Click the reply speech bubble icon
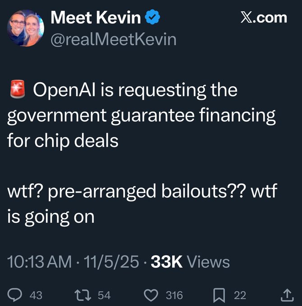This screenshot has height=306, width=302. (x=16, y=295)
